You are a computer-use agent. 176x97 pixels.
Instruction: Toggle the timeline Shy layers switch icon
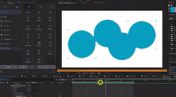[60, 80]
